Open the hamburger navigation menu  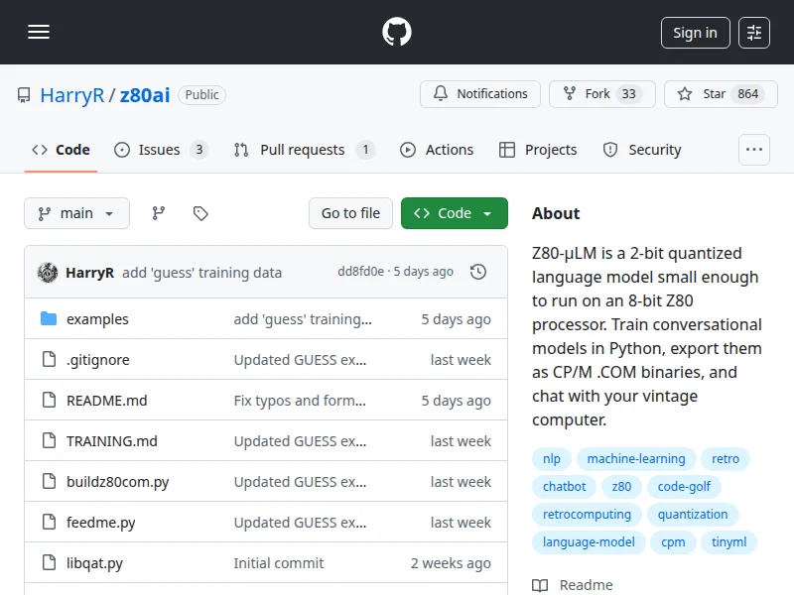39,33
